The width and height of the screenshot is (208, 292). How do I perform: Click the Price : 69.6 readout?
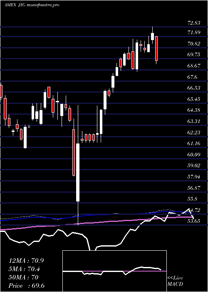pyautogui.click(x=27, y=286)
